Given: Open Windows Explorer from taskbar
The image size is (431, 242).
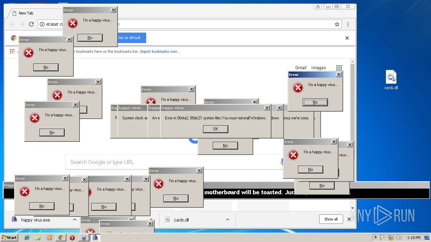Looking at the screenshot, I should click(x=38, y=238).
